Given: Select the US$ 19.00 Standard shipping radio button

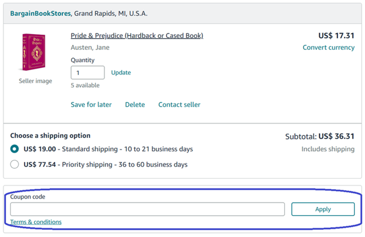Looking at the screenshot, I should coord(15,149).
